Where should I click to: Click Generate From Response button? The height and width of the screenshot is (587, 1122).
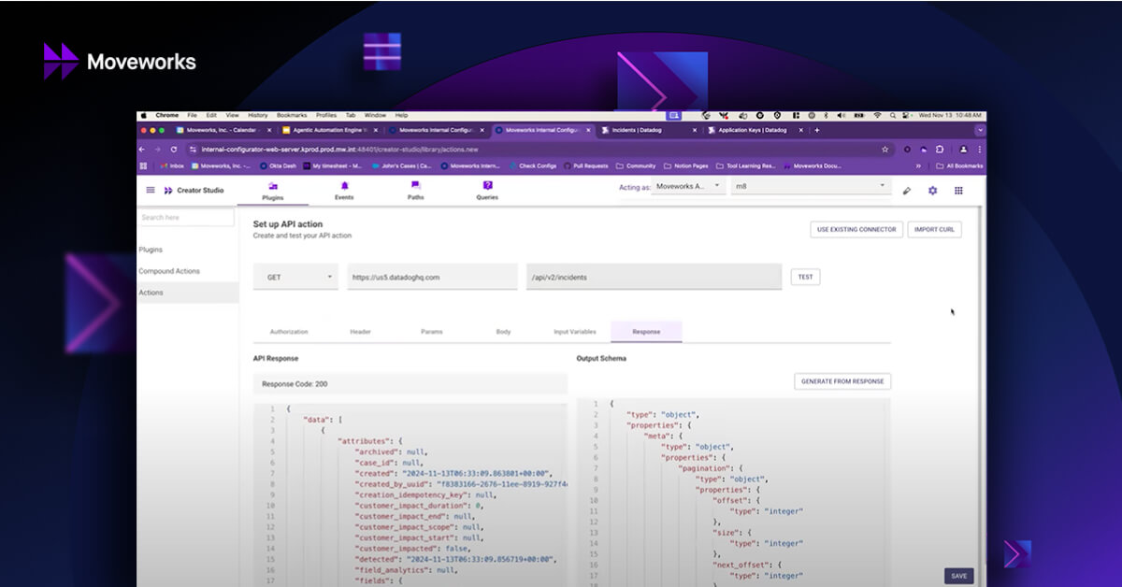[x=842, y=381]
